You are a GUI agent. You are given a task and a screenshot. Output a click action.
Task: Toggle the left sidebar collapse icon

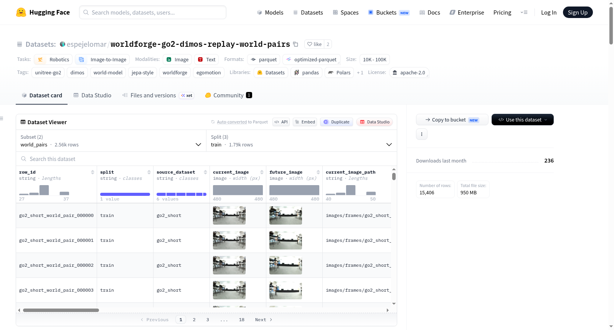click(2, 118)
